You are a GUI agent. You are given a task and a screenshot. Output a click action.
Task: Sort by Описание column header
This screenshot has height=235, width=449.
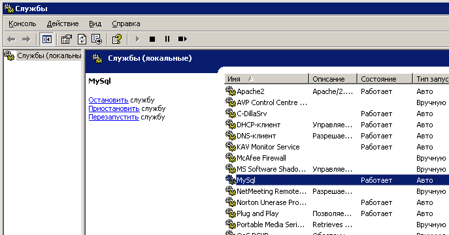tap(333, 79)
